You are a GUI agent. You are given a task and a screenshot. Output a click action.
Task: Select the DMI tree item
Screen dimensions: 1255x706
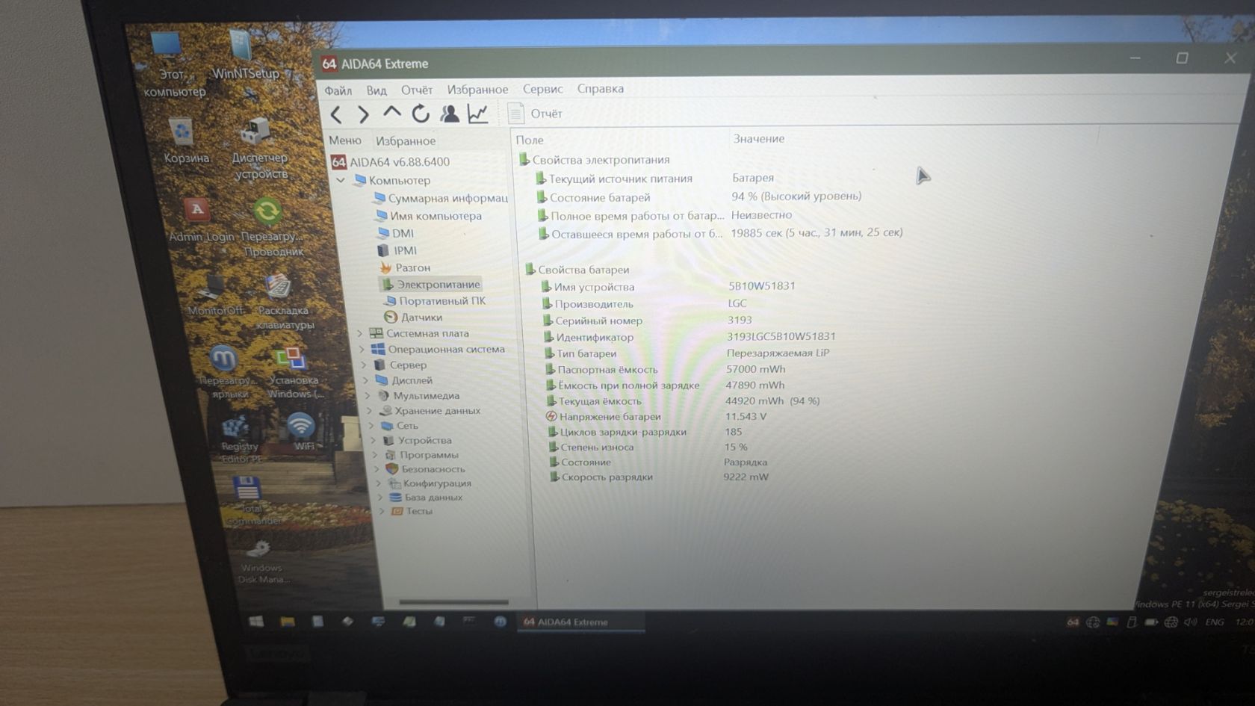395,233
